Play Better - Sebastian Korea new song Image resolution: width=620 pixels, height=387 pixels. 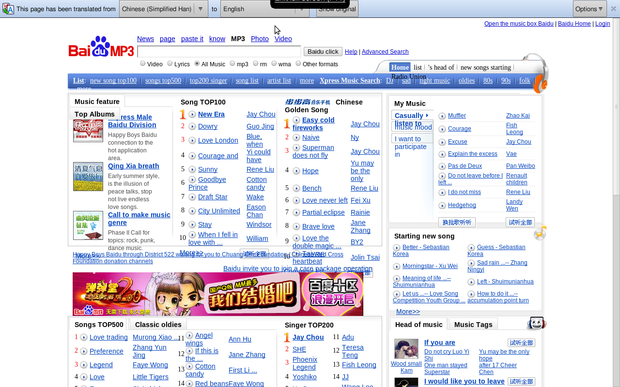[397, 248]
